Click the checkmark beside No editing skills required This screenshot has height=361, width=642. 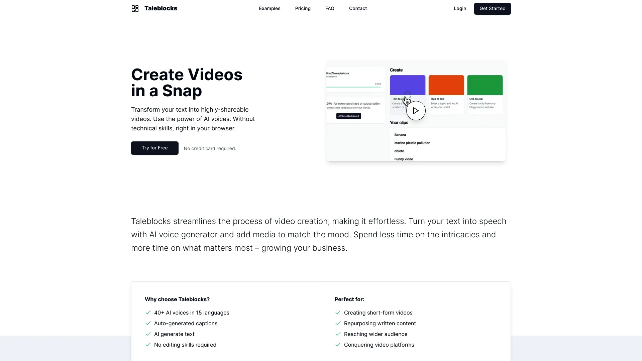point(148,344)
